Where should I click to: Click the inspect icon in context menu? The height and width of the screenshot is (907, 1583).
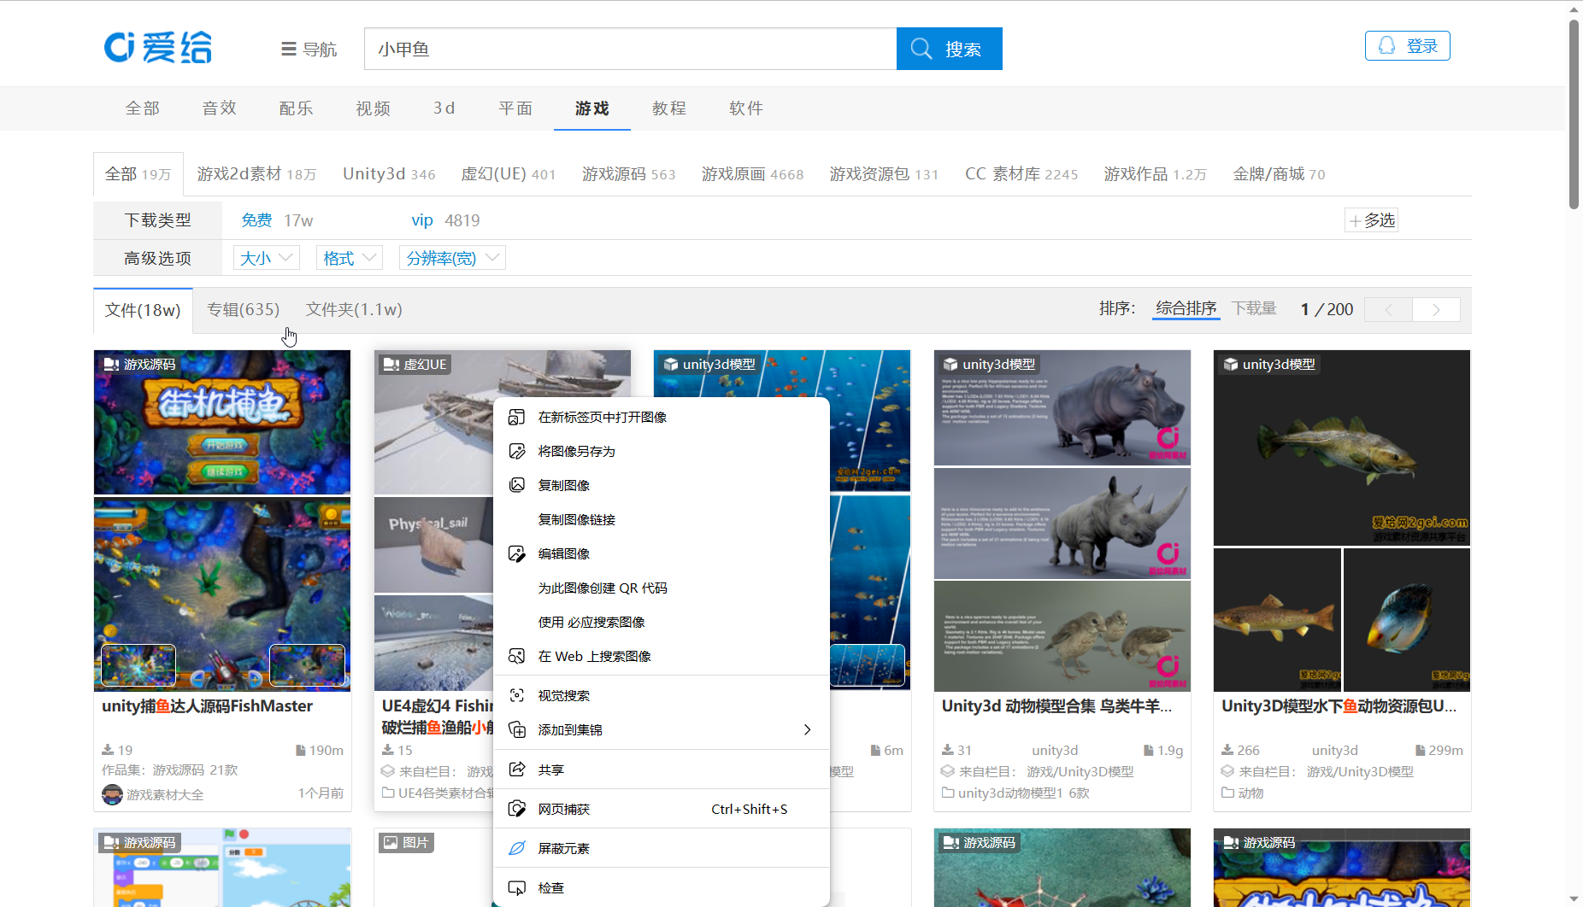(x=516, y=887)
